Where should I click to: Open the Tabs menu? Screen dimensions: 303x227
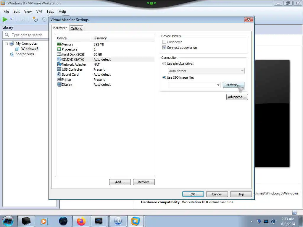point(50,12)
